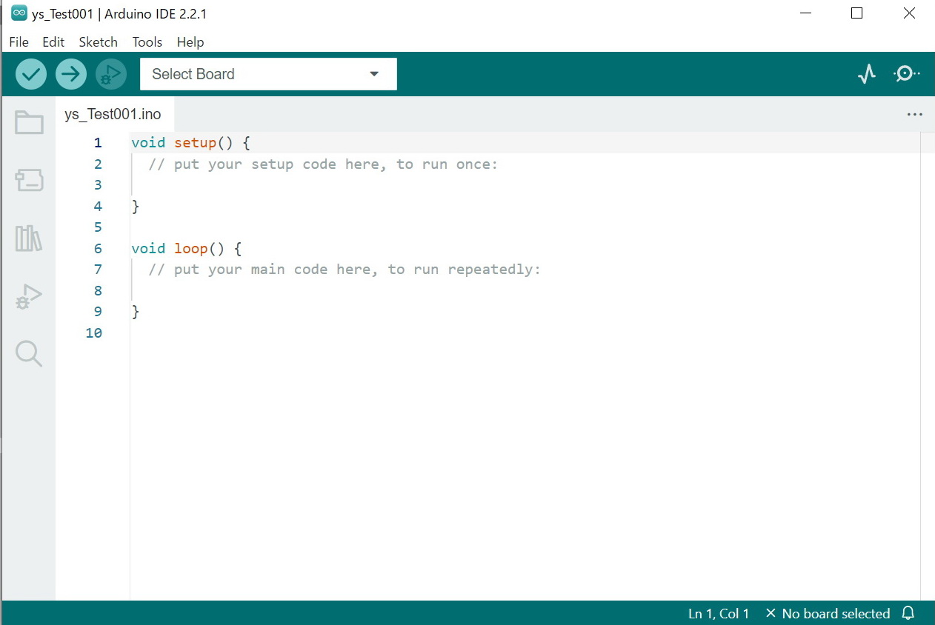Open the File menu

coord(19,42)
